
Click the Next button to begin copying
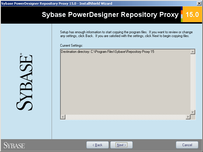[x=121, y=145]
